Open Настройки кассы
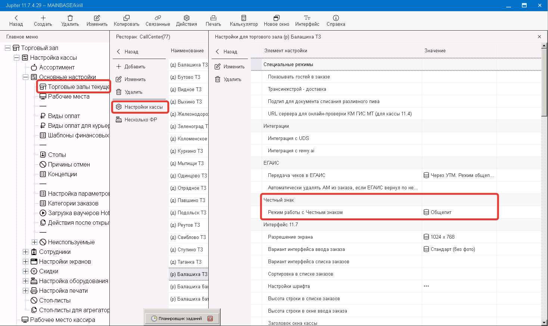The width and height of the screenshot is (548, 326). 139,107
